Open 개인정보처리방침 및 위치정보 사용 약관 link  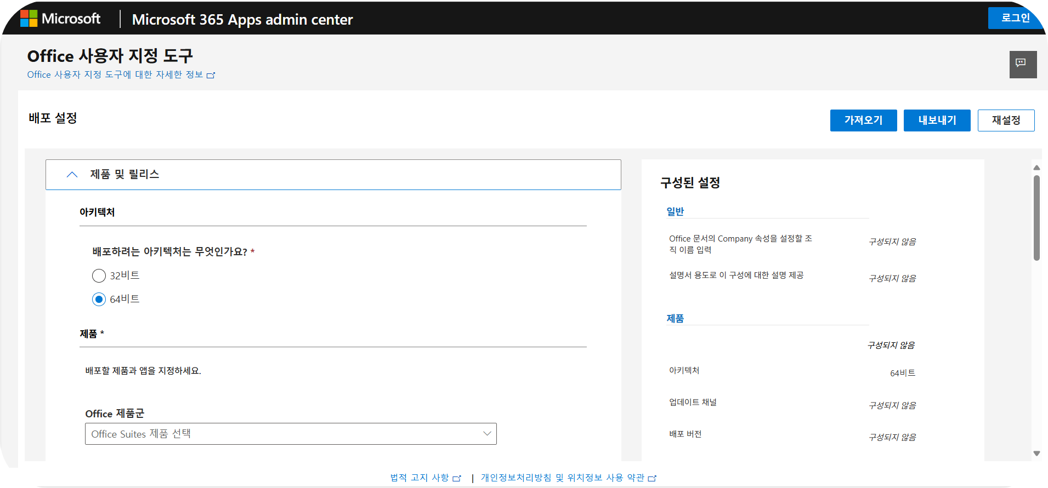coord(568,478)
